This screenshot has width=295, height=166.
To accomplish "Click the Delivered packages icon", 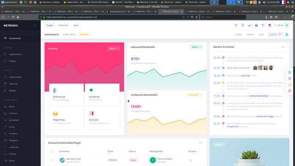I will [55, 90].
